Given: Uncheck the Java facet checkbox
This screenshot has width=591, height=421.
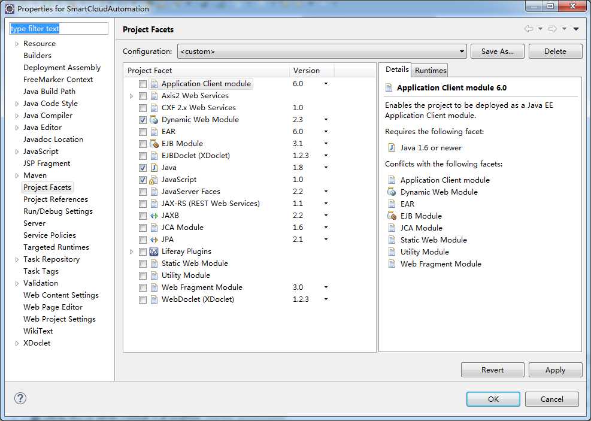Looking at the screenshot, I should [143, 168].
